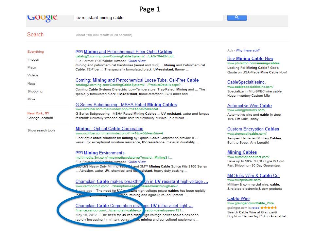
Task: Open Cable Wire Grainger ad
Action: [x=238, y=199]
